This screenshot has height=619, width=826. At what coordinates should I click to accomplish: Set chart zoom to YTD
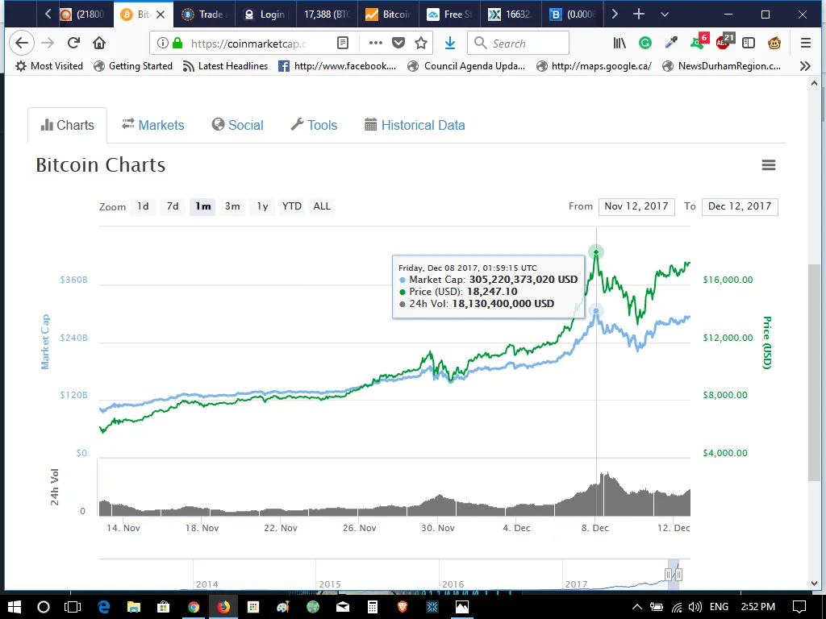pos(291,206)
